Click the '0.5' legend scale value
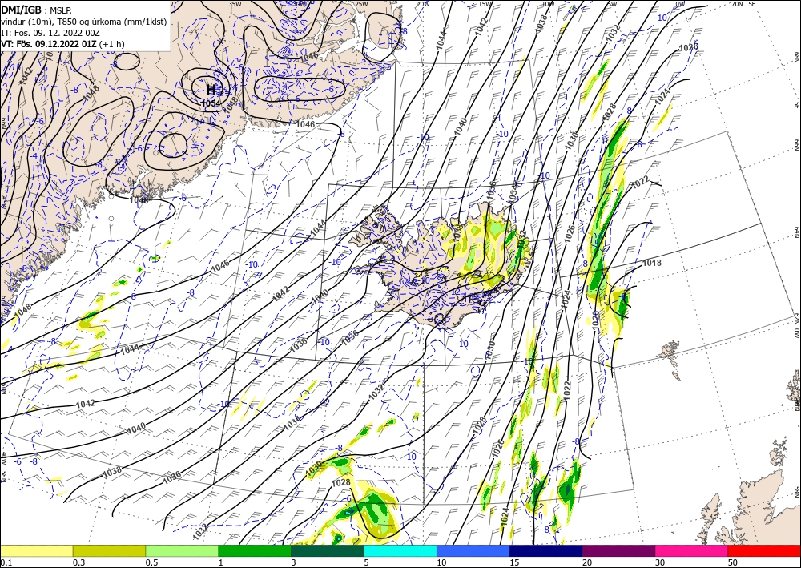Screen dimensions: 801x568 click(x=151, y=562)
